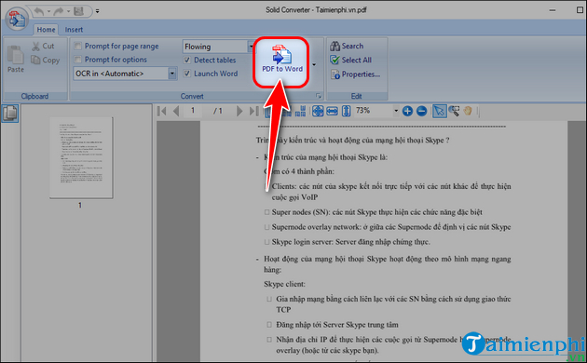Click the 'Skype login server' line in document
The height and width of the screenshot is (363, 587).
350,242
